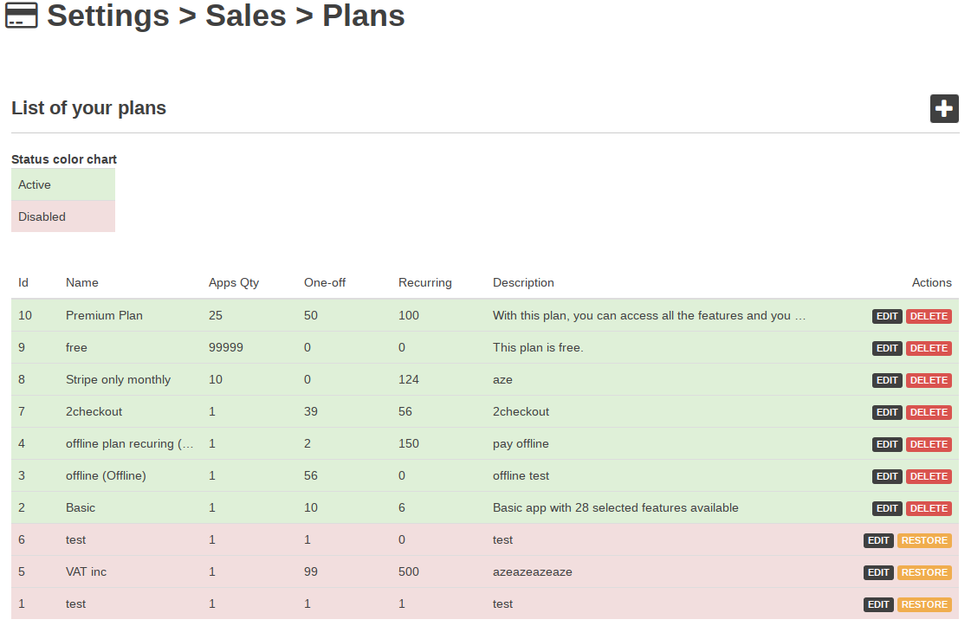The image size is (971, 626).
Task: Click the Disabled status color swatch
Action: 63,216
